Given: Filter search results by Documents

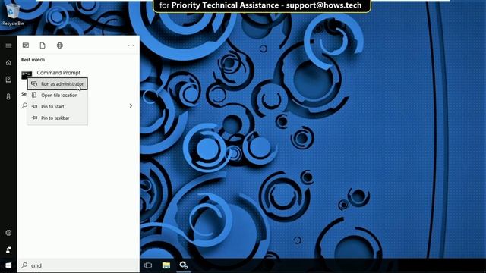Looking at the screenshot, I should 43,45.
